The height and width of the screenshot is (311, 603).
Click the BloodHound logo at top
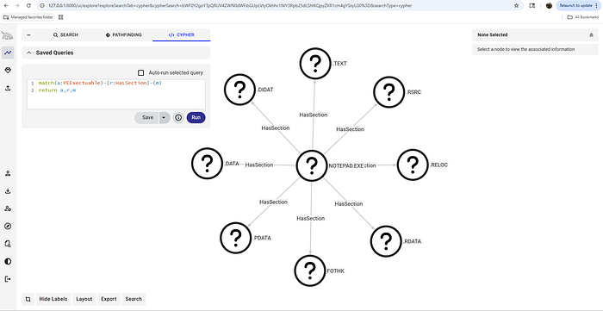(x=7, y=35)
